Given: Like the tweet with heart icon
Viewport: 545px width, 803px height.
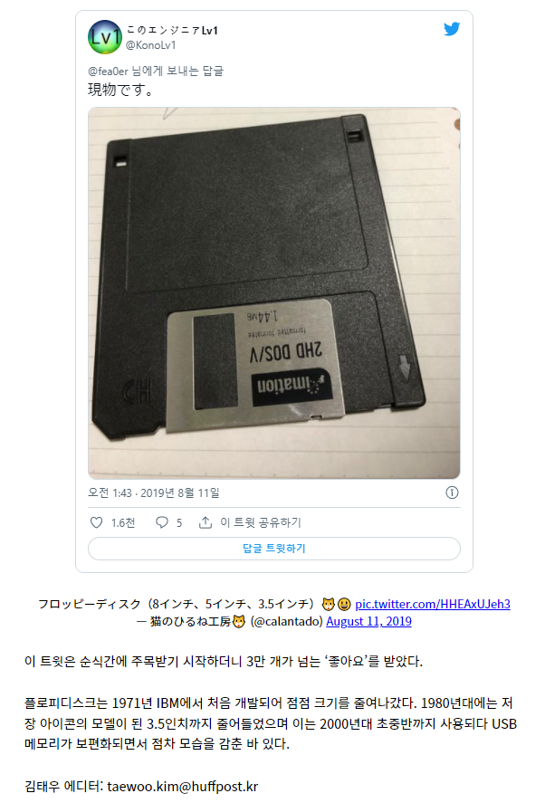Looking at the screenshot, I should click(96, 522).
